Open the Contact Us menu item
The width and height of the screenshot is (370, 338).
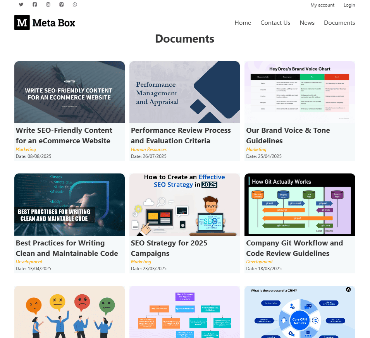point(275,23)
